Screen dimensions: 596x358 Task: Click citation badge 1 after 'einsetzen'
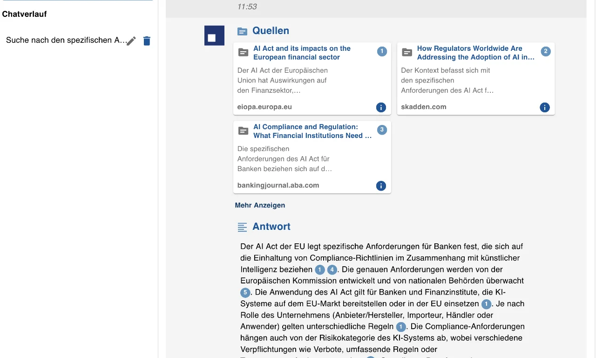486,303
